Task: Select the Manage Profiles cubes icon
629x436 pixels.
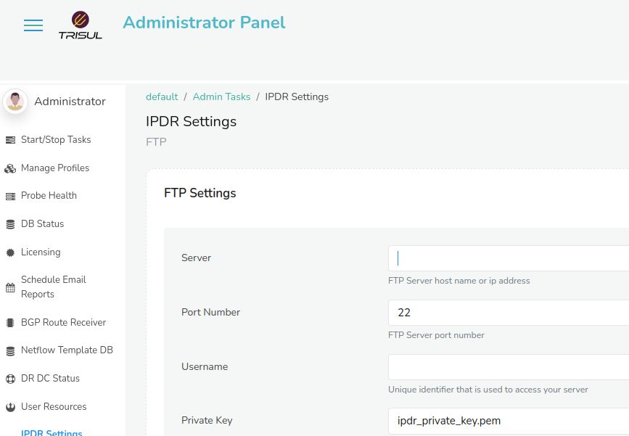Action: [x=10, y=168]
